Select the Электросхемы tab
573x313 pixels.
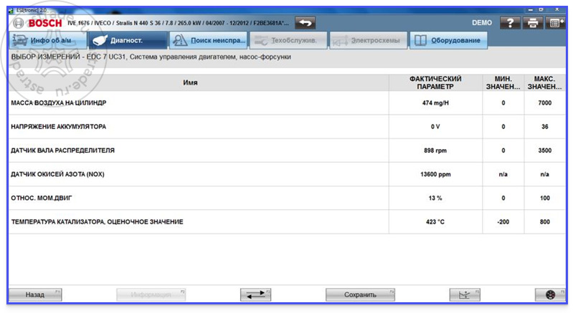tap(369, 40)
